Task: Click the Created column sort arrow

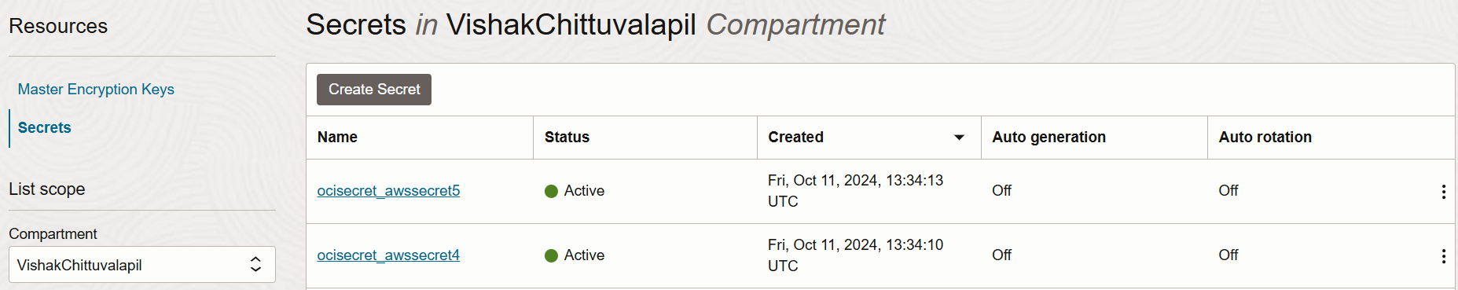Action: [959, 138]
